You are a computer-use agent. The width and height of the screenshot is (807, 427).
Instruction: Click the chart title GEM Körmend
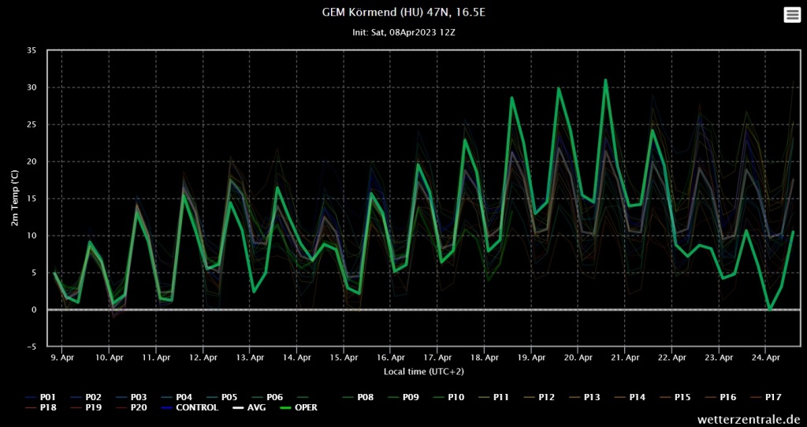[x=403, y=13]
